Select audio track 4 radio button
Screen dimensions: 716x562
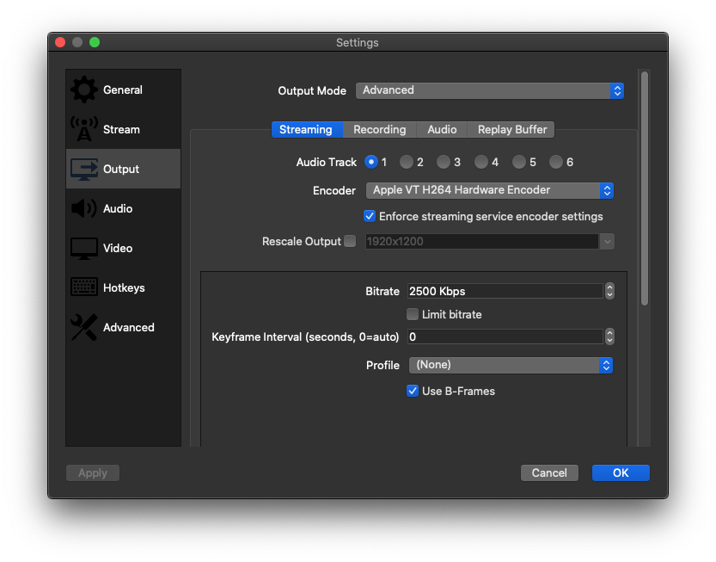click(x=480, y=162)
